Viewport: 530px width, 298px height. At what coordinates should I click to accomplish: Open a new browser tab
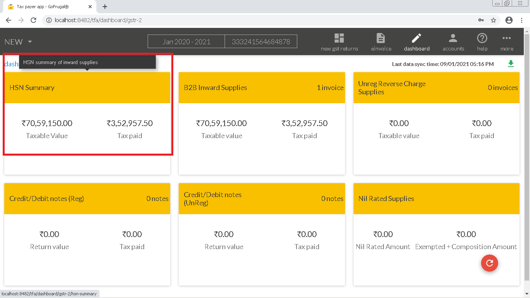(x=105, y=7)
